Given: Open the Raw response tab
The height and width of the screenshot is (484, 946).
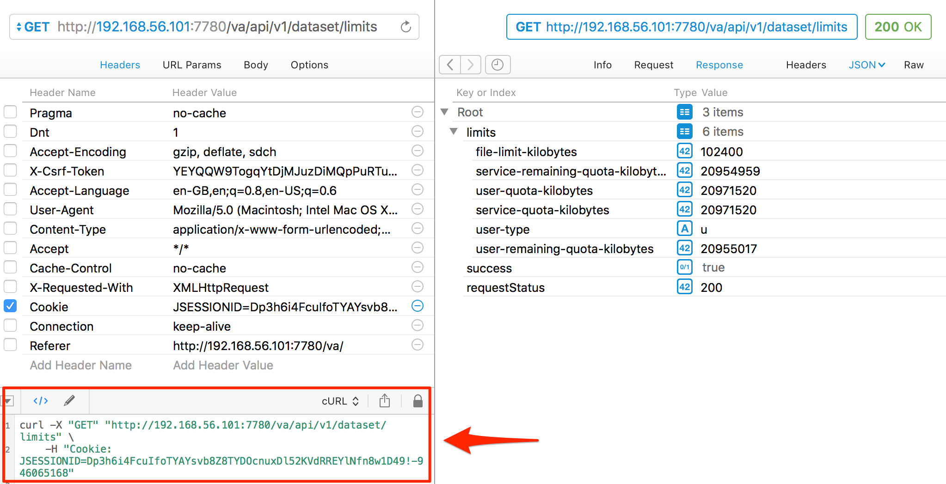Looking at the screenshot, I should coord(914,65).
